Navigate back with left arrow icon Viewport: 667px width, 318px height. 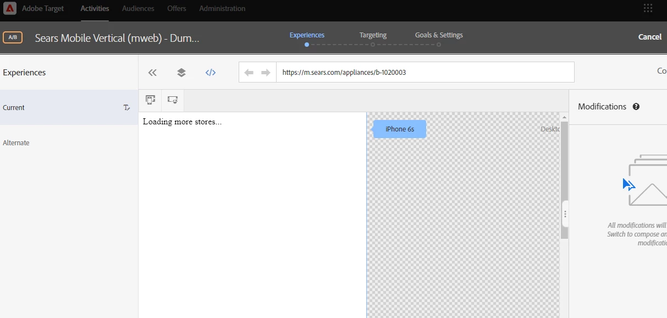[x=249, y=72]
